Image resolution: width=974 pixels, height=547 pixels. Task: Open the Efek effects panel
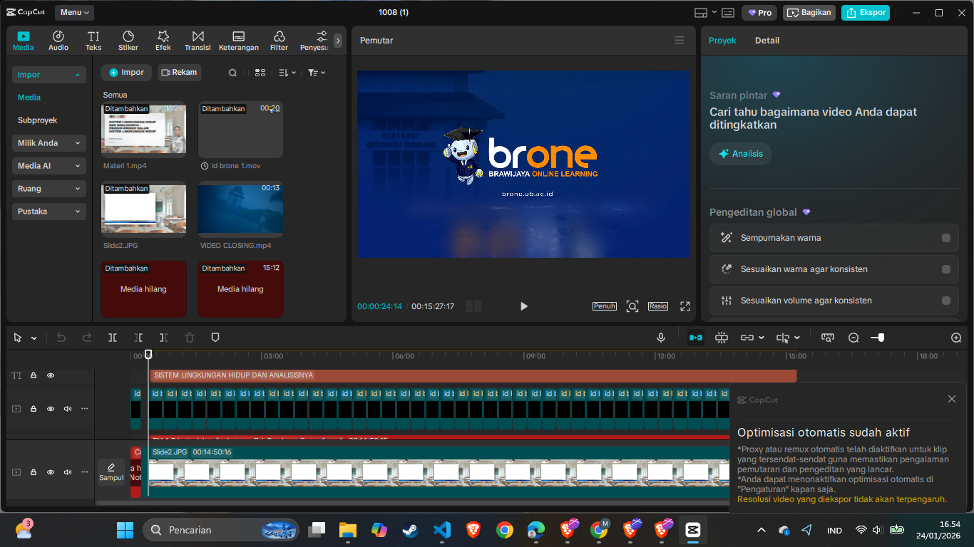[163, 41]
